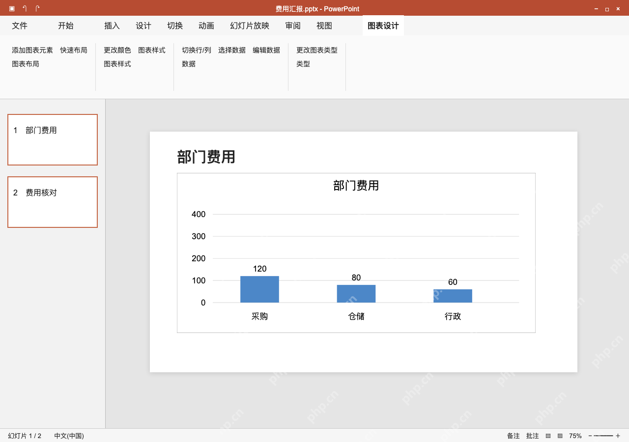
Task: Click the Redo arrow icon
Action: (37, 9)
